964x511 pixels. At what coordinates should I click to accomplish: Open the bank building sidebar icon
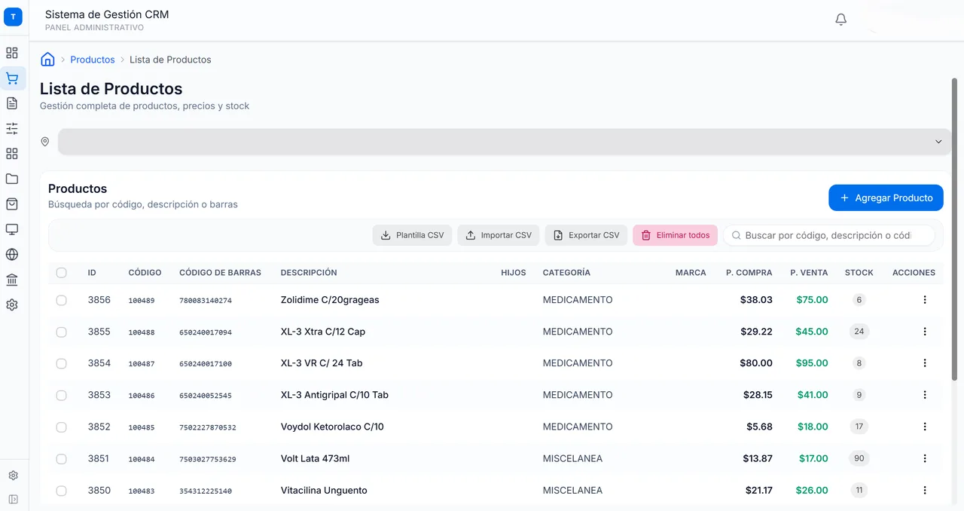coord(12,280)
